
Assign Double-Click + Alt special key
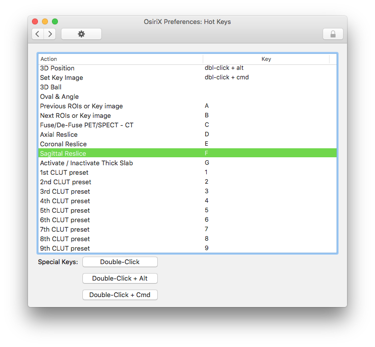pyautogui.click(x=120, y=279)
